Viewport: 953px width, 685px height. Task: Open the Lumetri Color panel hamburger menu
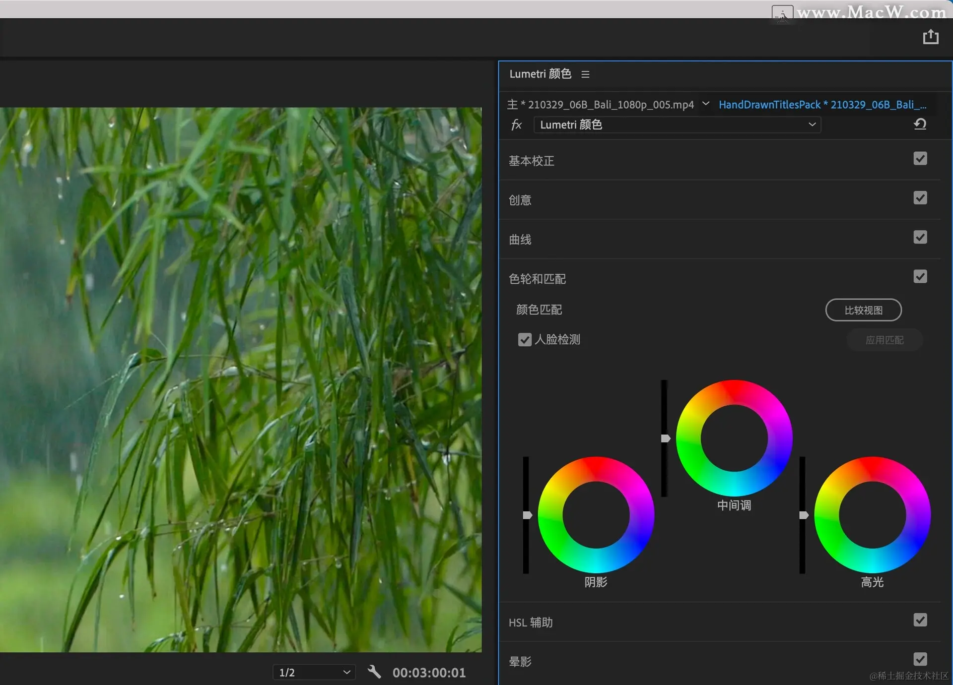point(585,74)
